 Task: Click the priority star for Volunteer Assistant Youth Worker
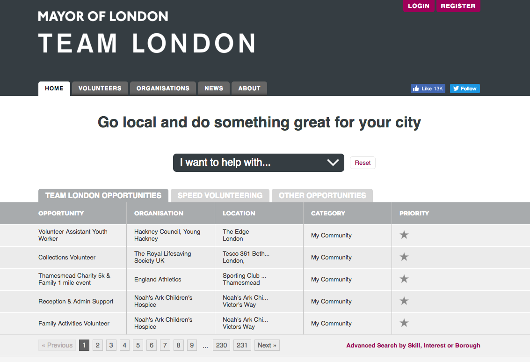click(404, 235)
